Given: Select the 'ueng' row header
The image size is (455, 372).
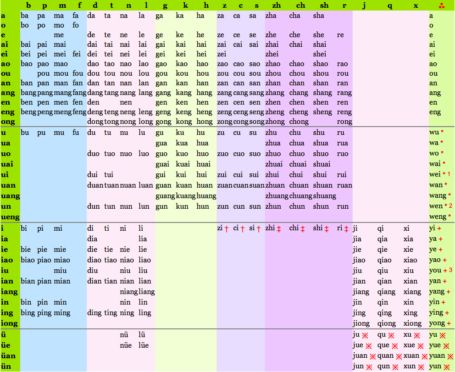Looking at the screenshot, I should (x=10, y=217).
